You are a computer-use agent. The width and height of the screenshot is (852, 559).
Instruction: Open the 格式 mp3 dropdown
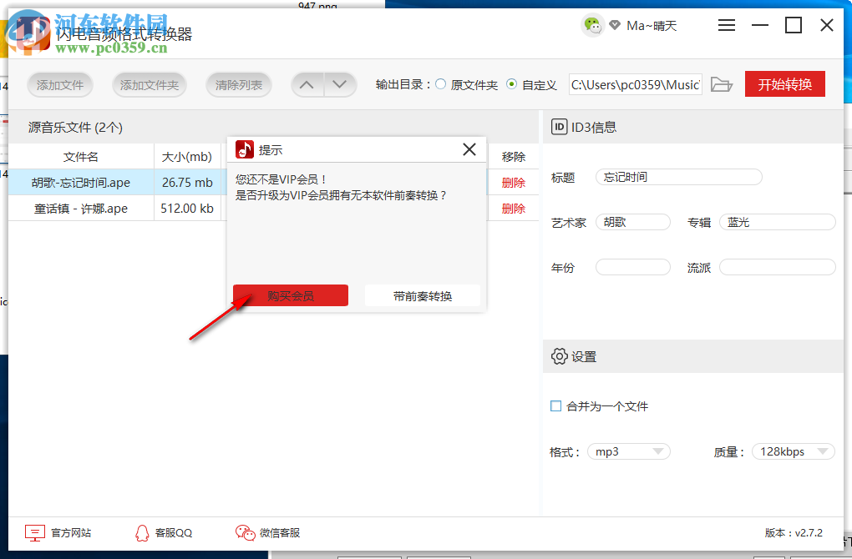[x=628, y=451]
